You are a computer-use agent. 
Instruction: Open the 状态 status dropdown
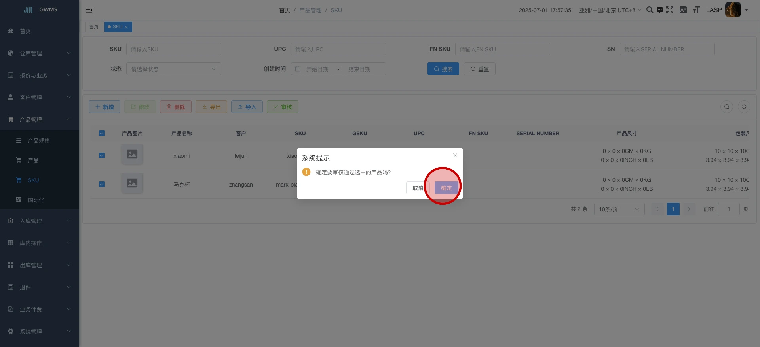pyautogui.click(x=173, y=69)
